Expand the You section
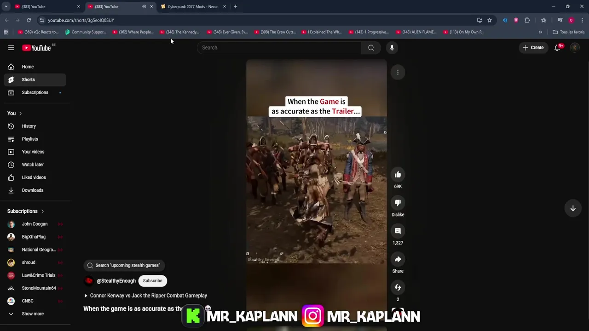 pyautogui.click(x=14, y=113)
